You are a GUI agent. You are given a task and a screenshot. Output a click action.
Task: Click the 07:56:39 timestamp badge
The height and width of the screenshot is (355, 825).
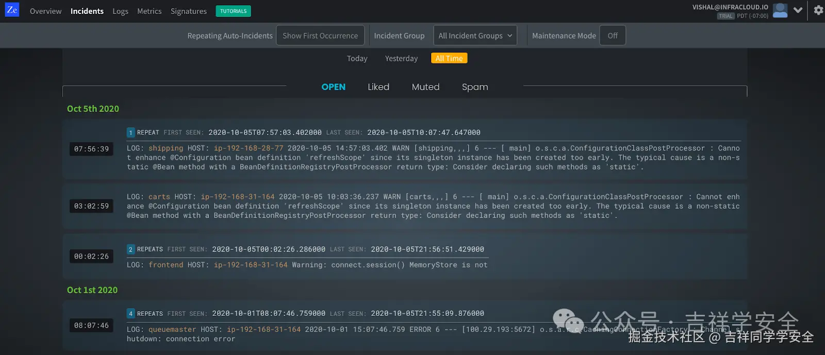tap(91, 149)
